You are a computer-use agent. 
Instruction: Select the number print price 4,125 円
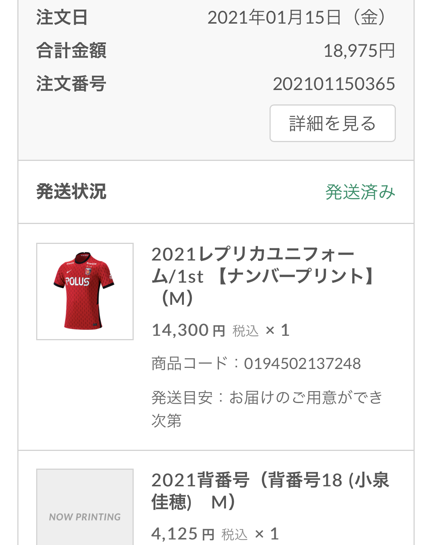click(x=183, y=534)
